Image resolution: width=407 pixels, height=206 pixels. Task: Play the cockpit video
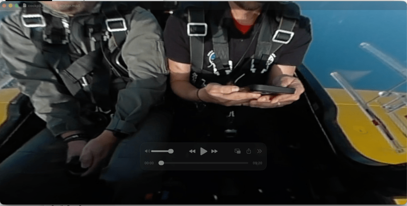(203, 151)
